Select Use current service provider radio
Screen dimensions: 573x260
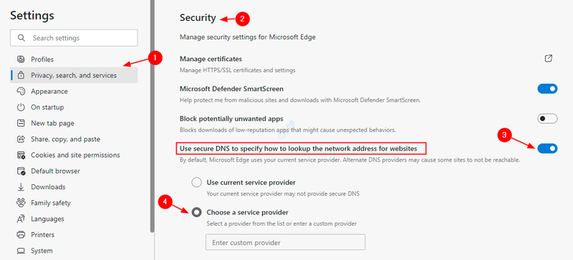(196, 182)
